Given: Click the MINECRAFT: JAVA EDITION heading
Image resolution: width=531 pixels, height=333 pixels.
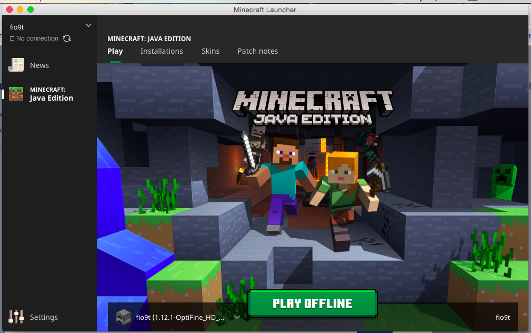Looking at the screenshot, I should tap(149, 38).
